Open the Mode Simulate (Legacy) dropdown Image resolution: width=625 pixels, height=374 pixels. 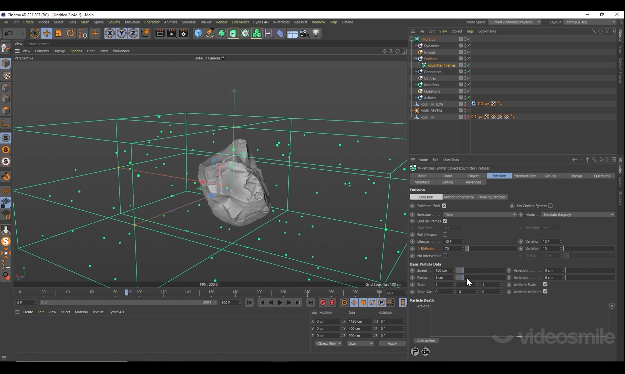[x=577, y=214]
